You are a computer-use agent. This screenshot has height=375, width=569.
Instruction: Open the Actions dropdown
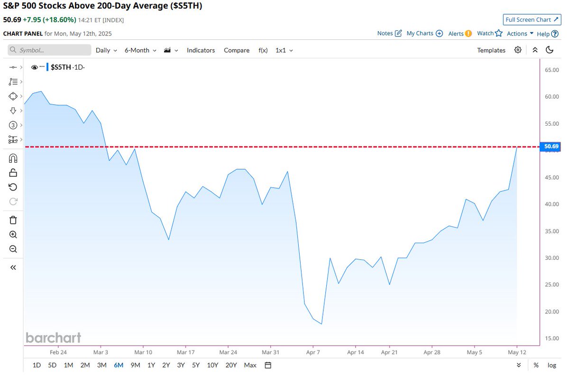point(520,33)
